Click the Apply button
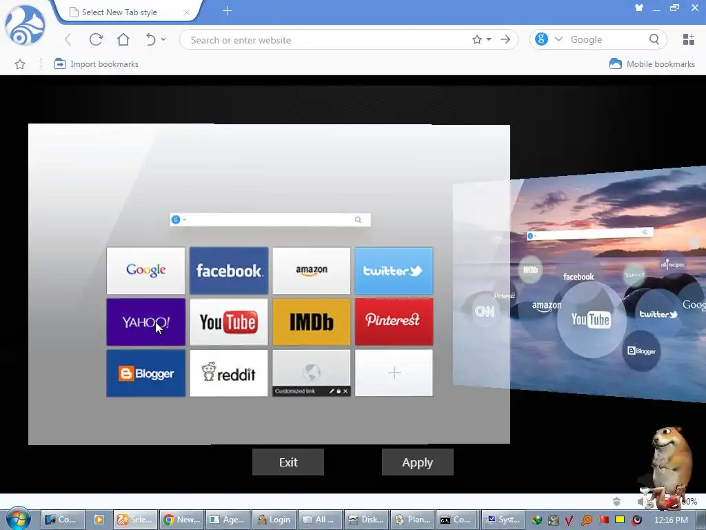The image size is (706, 530). 417,462
